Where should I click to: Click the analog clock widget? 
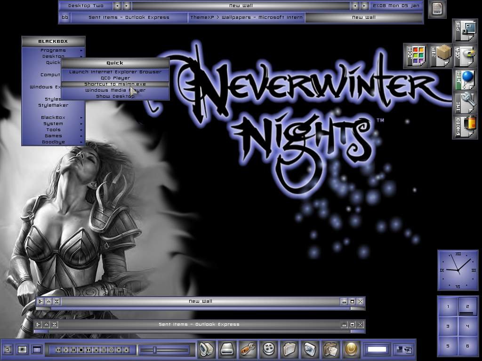click(458, 270)
